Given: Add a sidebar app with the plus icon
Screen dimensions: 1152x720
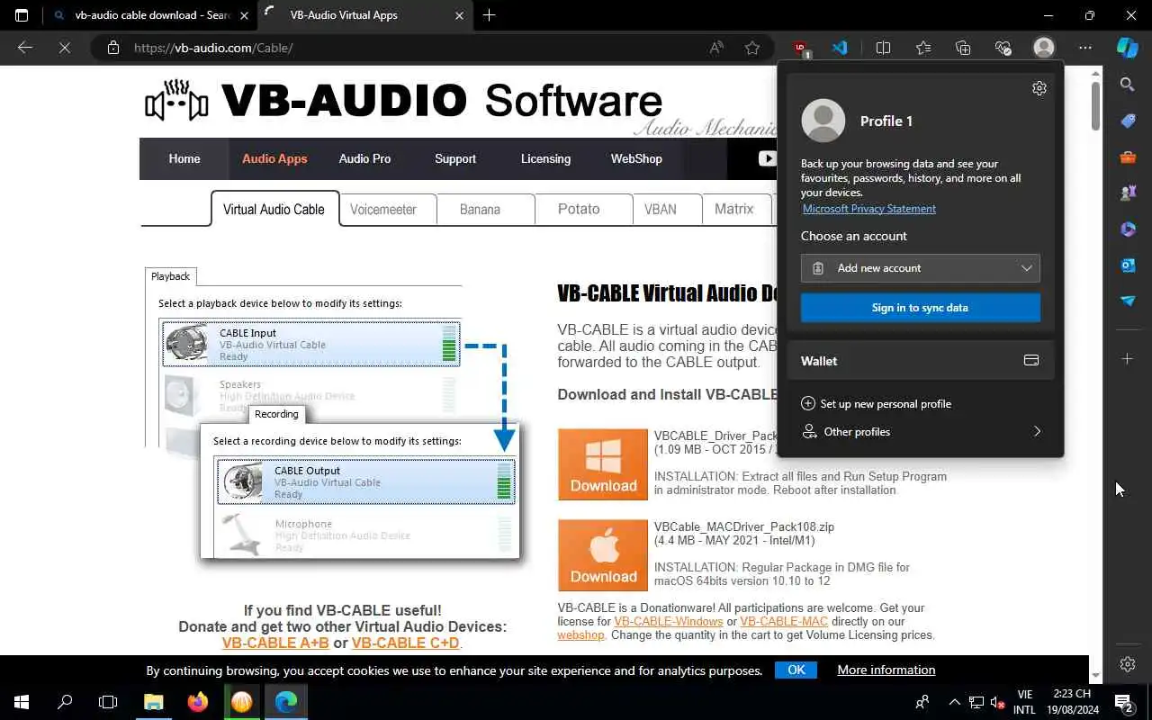Looking at the screenshot, I should pos(1128,359).
